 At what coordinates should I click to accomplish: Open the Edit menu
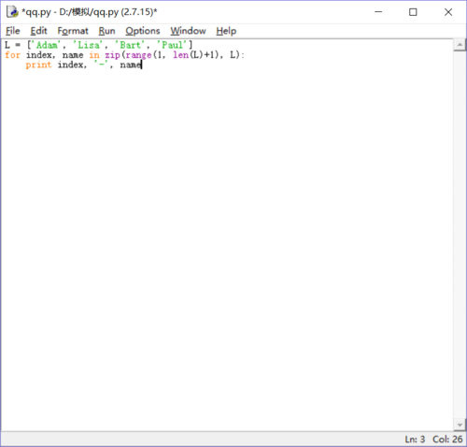[38, 31]
